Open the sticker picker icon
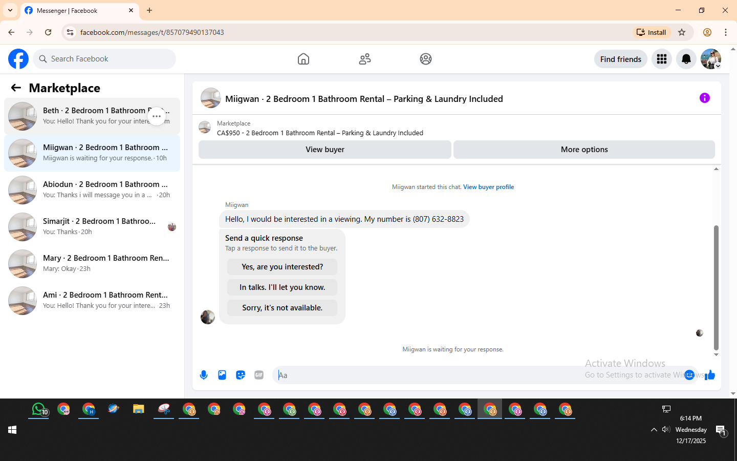The height and width of the screenshot is (461, 737). (241, 375)
